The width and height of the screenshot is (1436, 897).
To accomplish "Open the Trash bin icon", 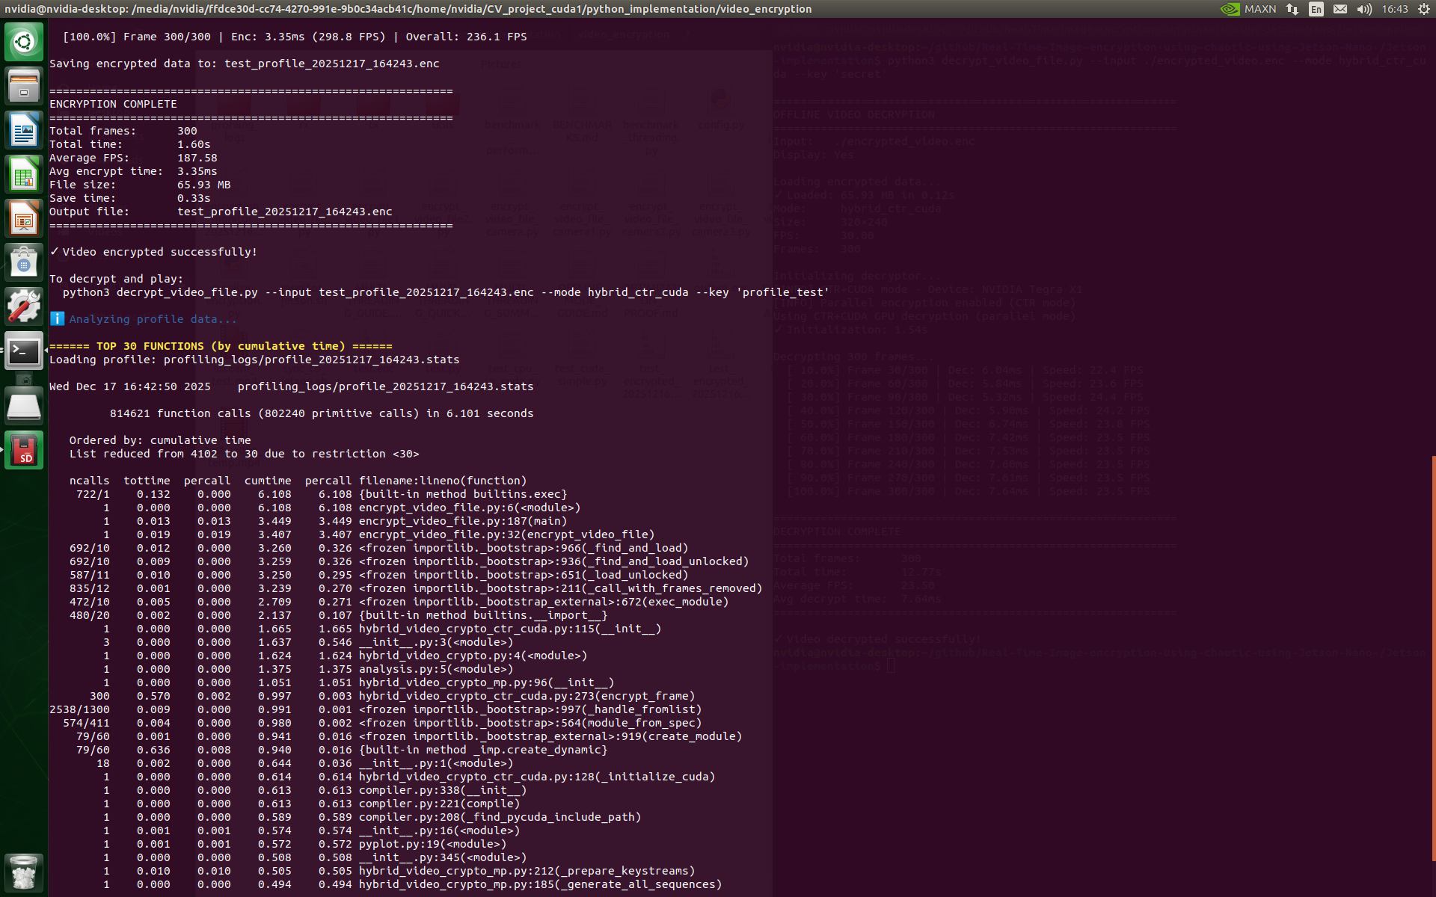I will click(x=24, y=872).
